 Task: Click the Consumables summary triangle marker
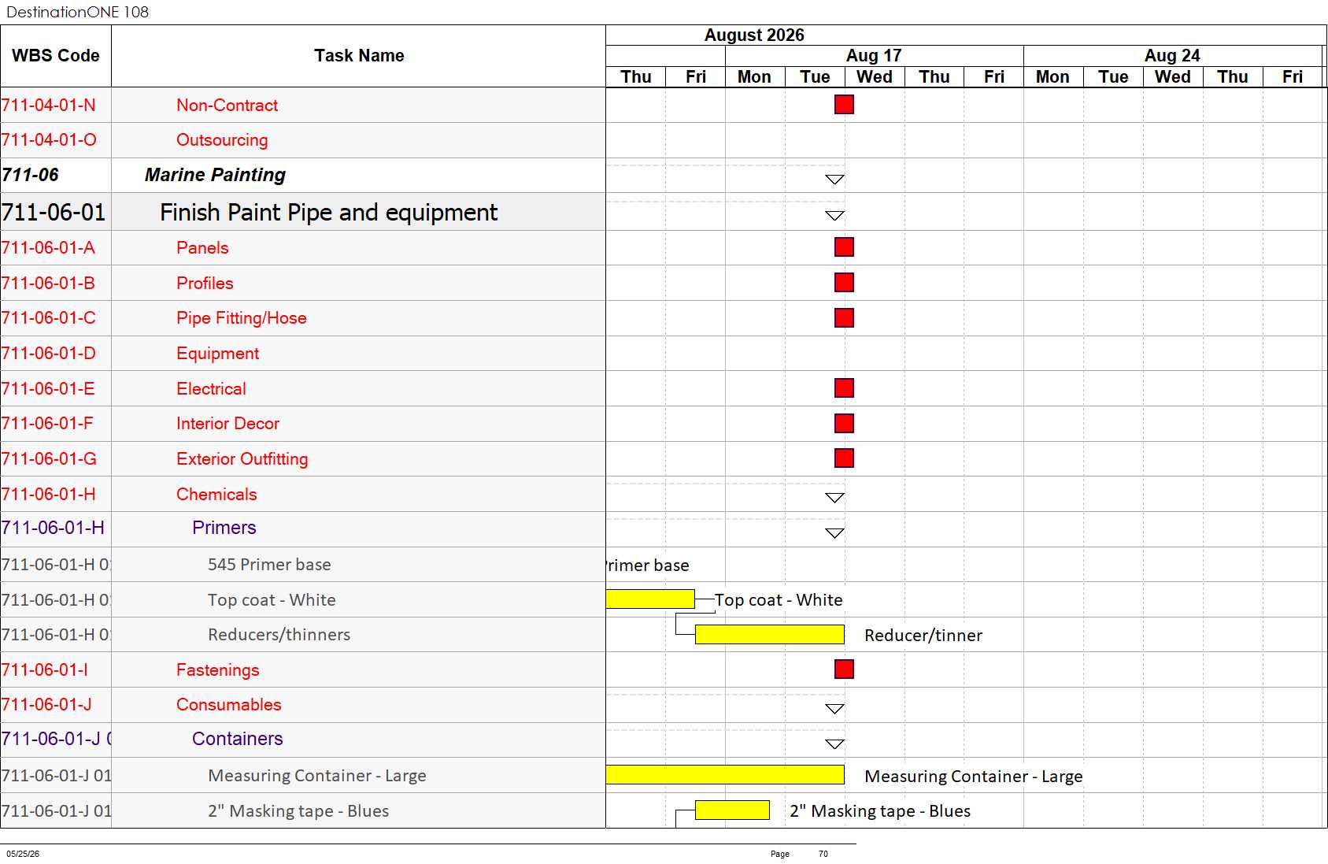point(834,709)
